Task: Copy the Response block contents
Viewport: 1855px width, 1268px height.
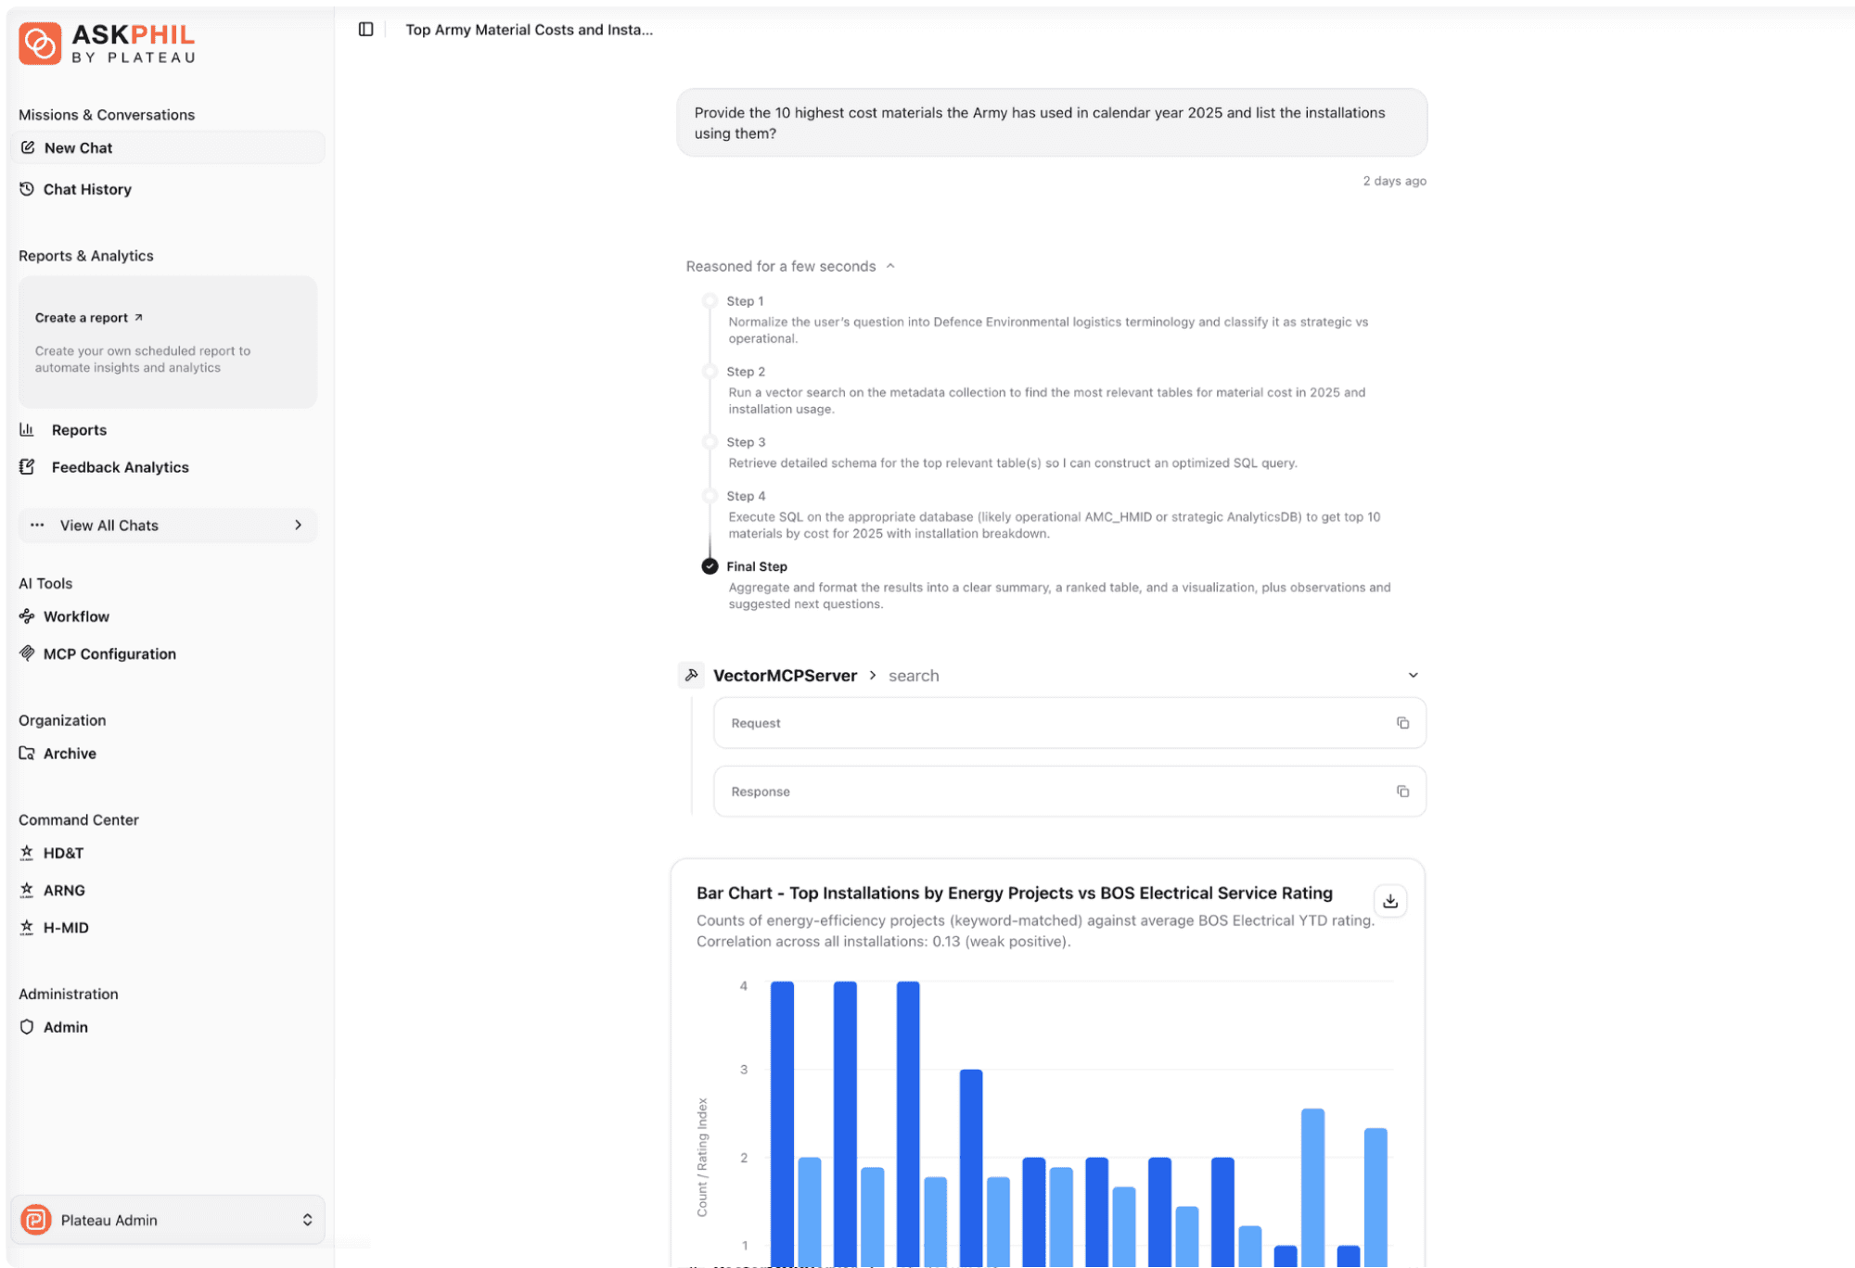Action: (1402, 792)
